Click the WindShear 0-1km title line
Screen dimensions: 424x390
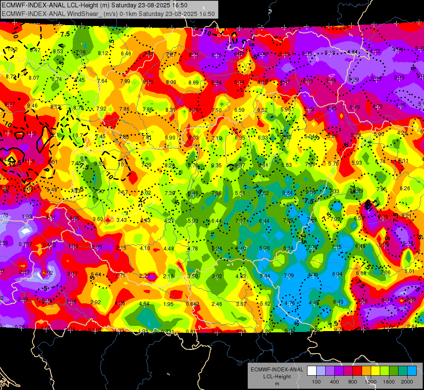coord(108,14)
